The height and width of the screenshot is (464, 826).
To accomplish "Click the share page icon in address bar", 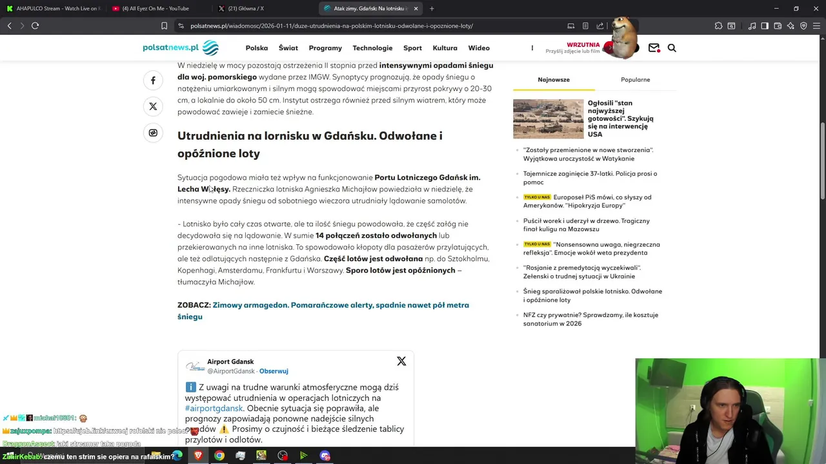I will tap(599, 26).
